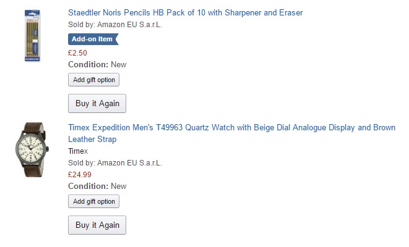
Task: Open Timex Expedition Men's T49963 watch link
Action: coord(231,128)
